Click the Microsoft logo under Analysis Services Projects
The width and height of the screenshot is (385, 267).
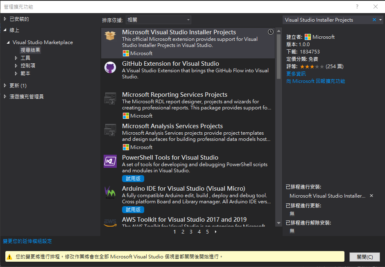click(126, 147)
